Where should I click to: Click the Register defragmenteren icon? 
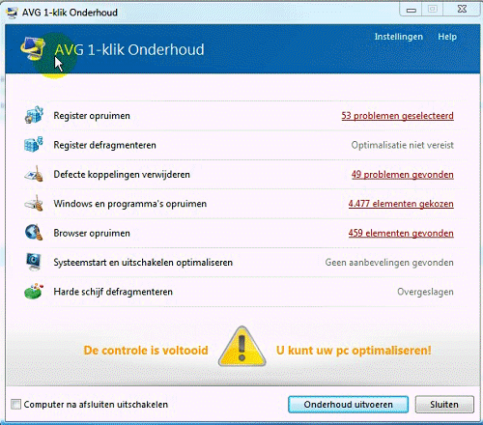coord(34,144)
